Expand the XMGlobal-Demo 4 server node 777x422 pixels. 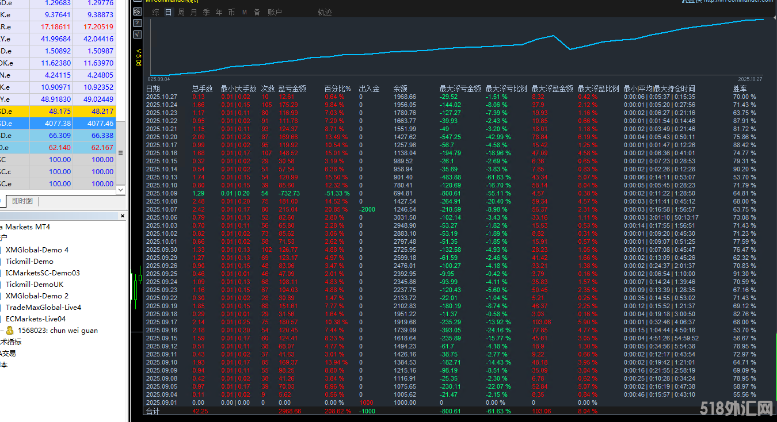point(37,250)
